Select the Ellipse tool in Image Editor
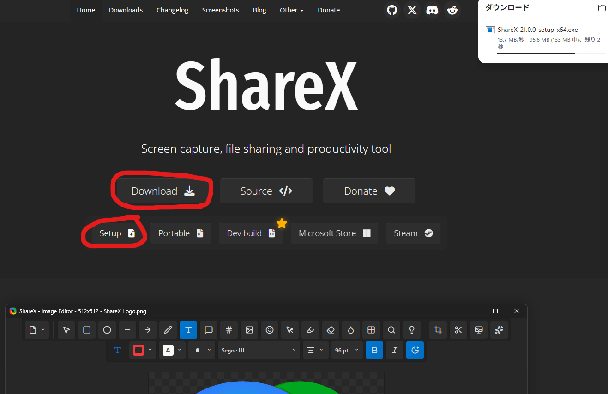Image resolution: width=608 pixels, height=394 pixels. coord(107,330)
